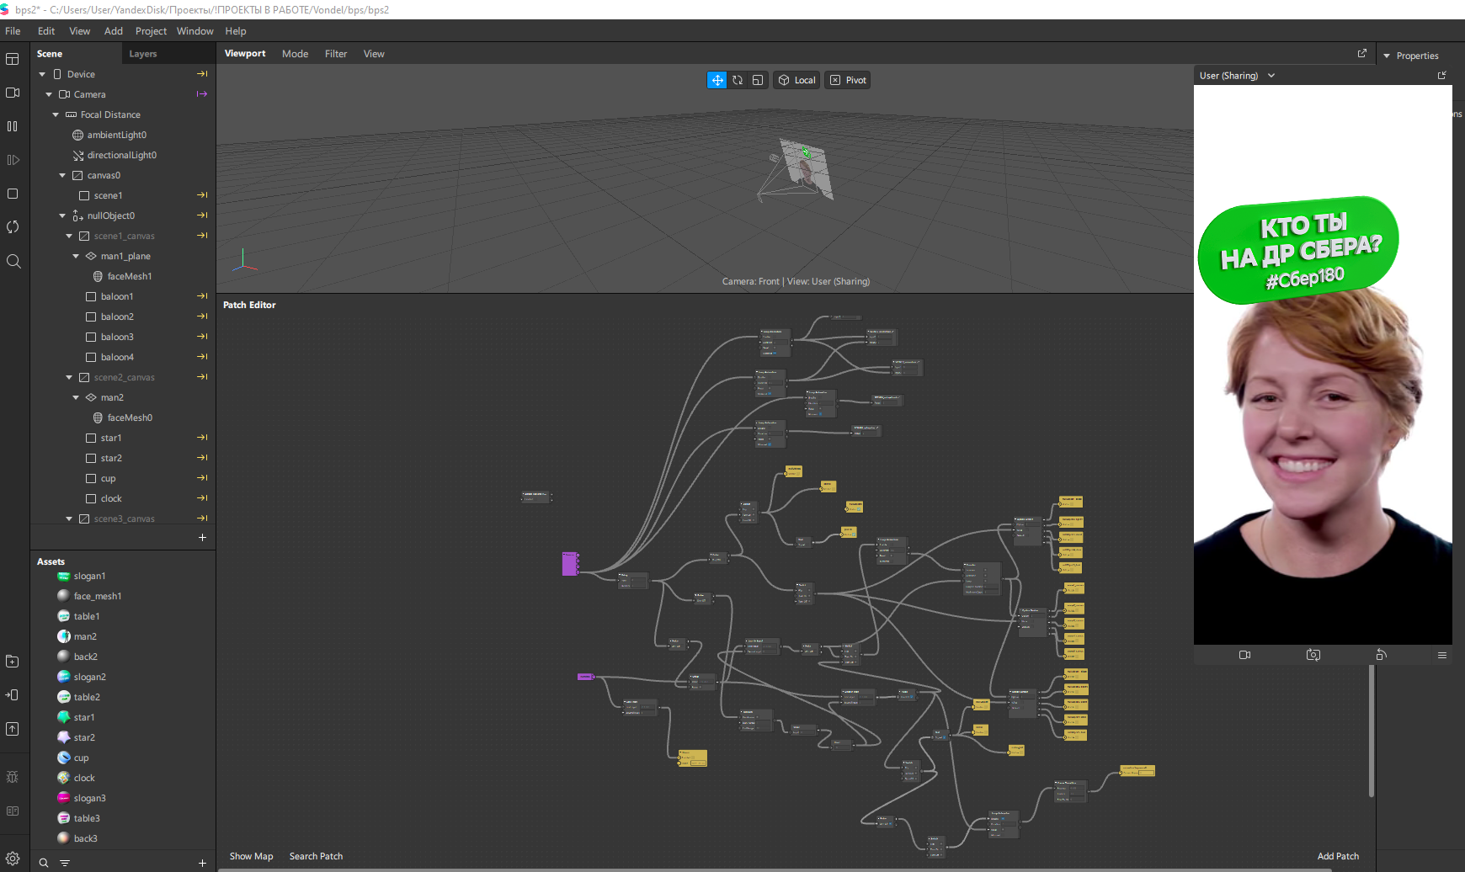
Task: Click the screenshot capture icon under simulator
Action: click(x=1313, y=655)
